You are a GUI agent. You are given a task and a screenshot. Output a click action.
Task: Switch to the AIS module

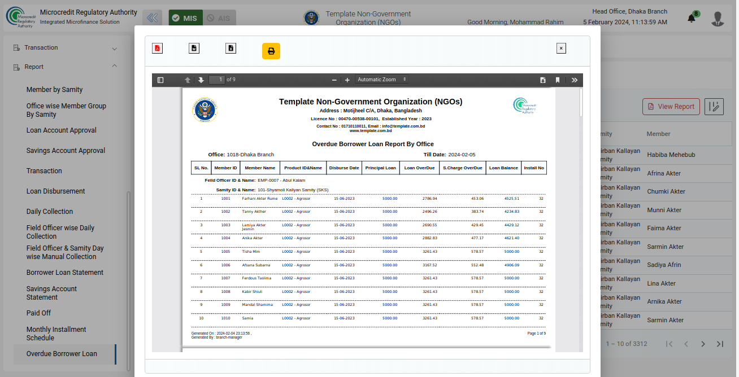click(x=219, y=18)
